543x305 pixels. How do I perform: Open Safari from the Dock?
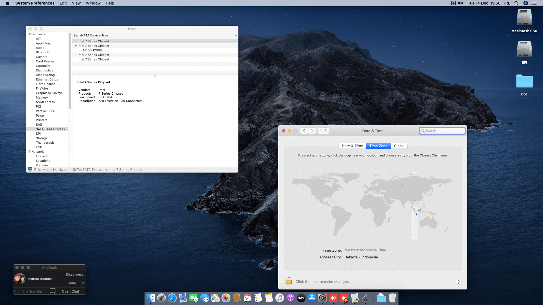coord(172,298)
